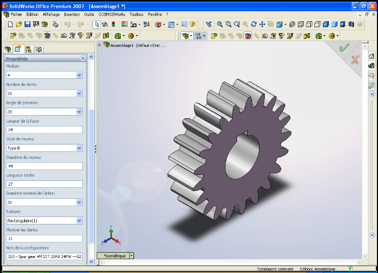Viewport: 378px width, 273px height.
Task: Open the Style de moyeu dropdown
Action: [79, 148]
